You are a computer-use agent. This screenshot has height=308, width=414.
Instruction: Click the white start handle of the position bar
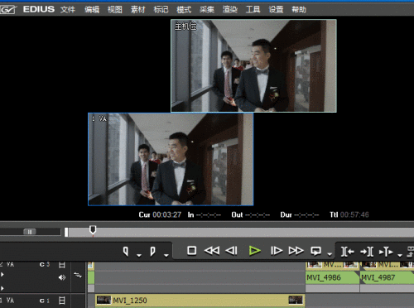66,232
